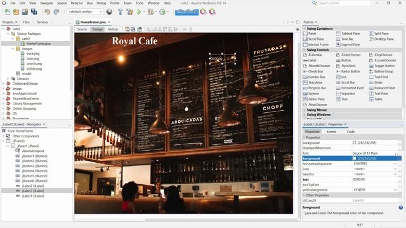This screenshot has height=228, width=406.
Task: Open the labelFor property dropdown
Action: [x=395, y=174]
